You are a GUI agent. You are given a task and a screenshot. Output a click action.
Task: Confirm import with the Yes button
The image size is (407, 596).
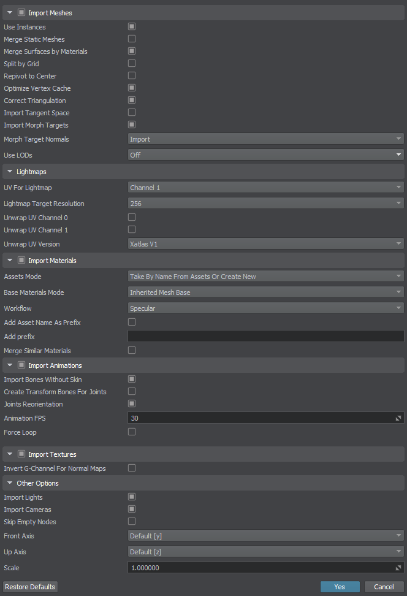pyautogui.click(x=340, y=587)
